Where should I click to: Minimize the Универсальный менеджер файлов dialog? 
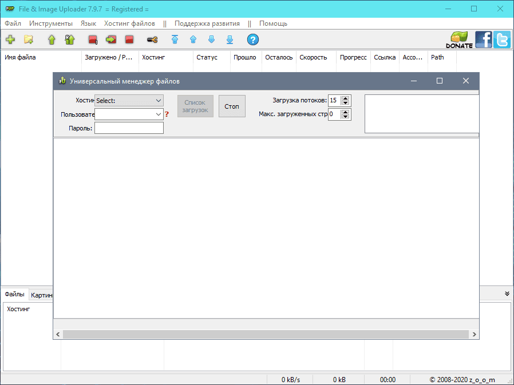point(414,81)
